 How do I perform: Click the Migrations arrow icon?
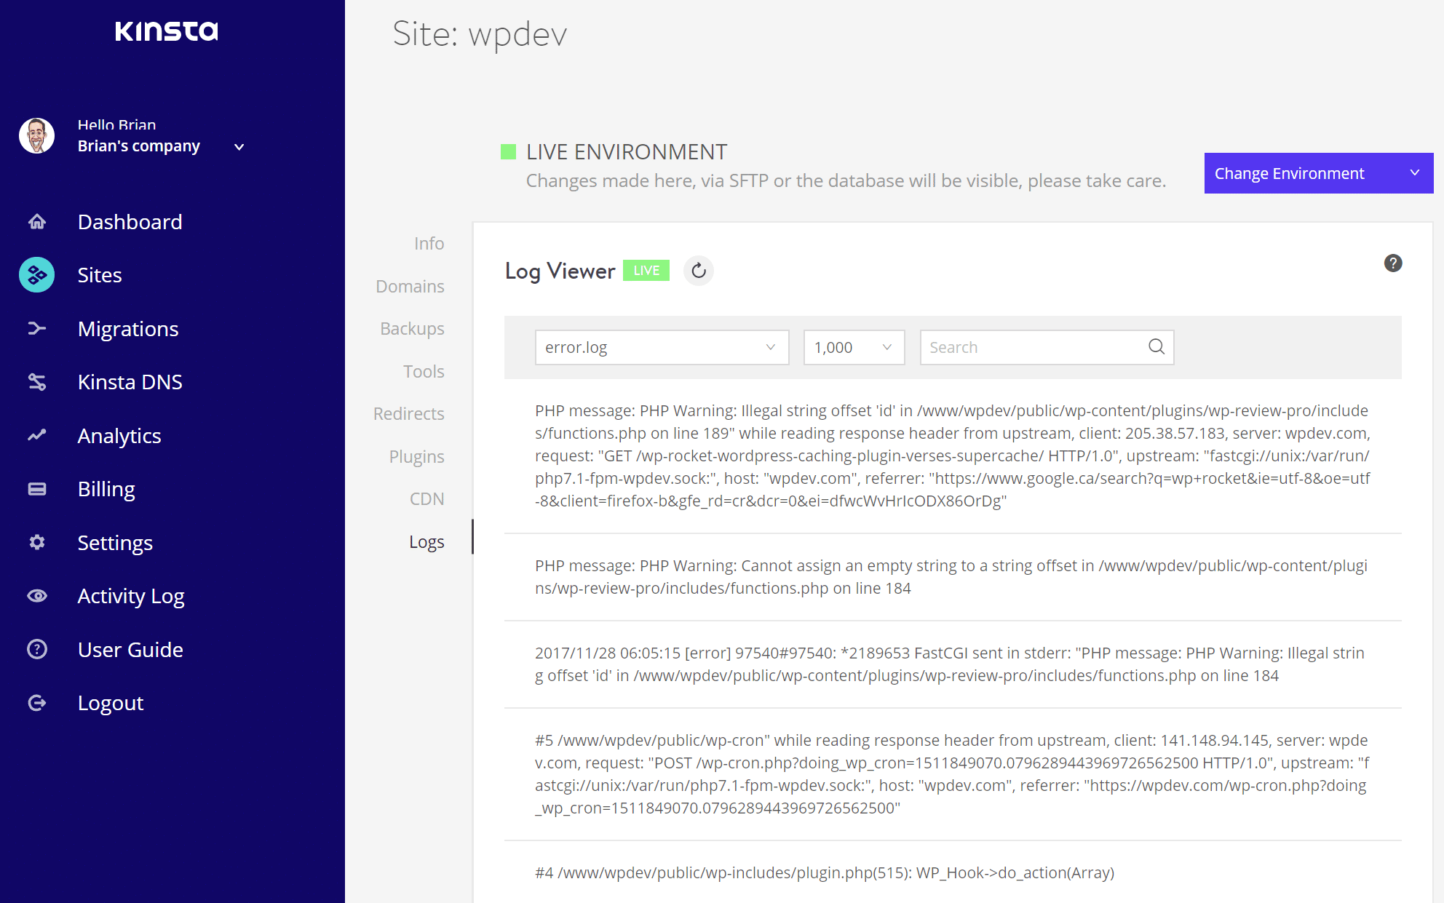(x=37, y=329)
